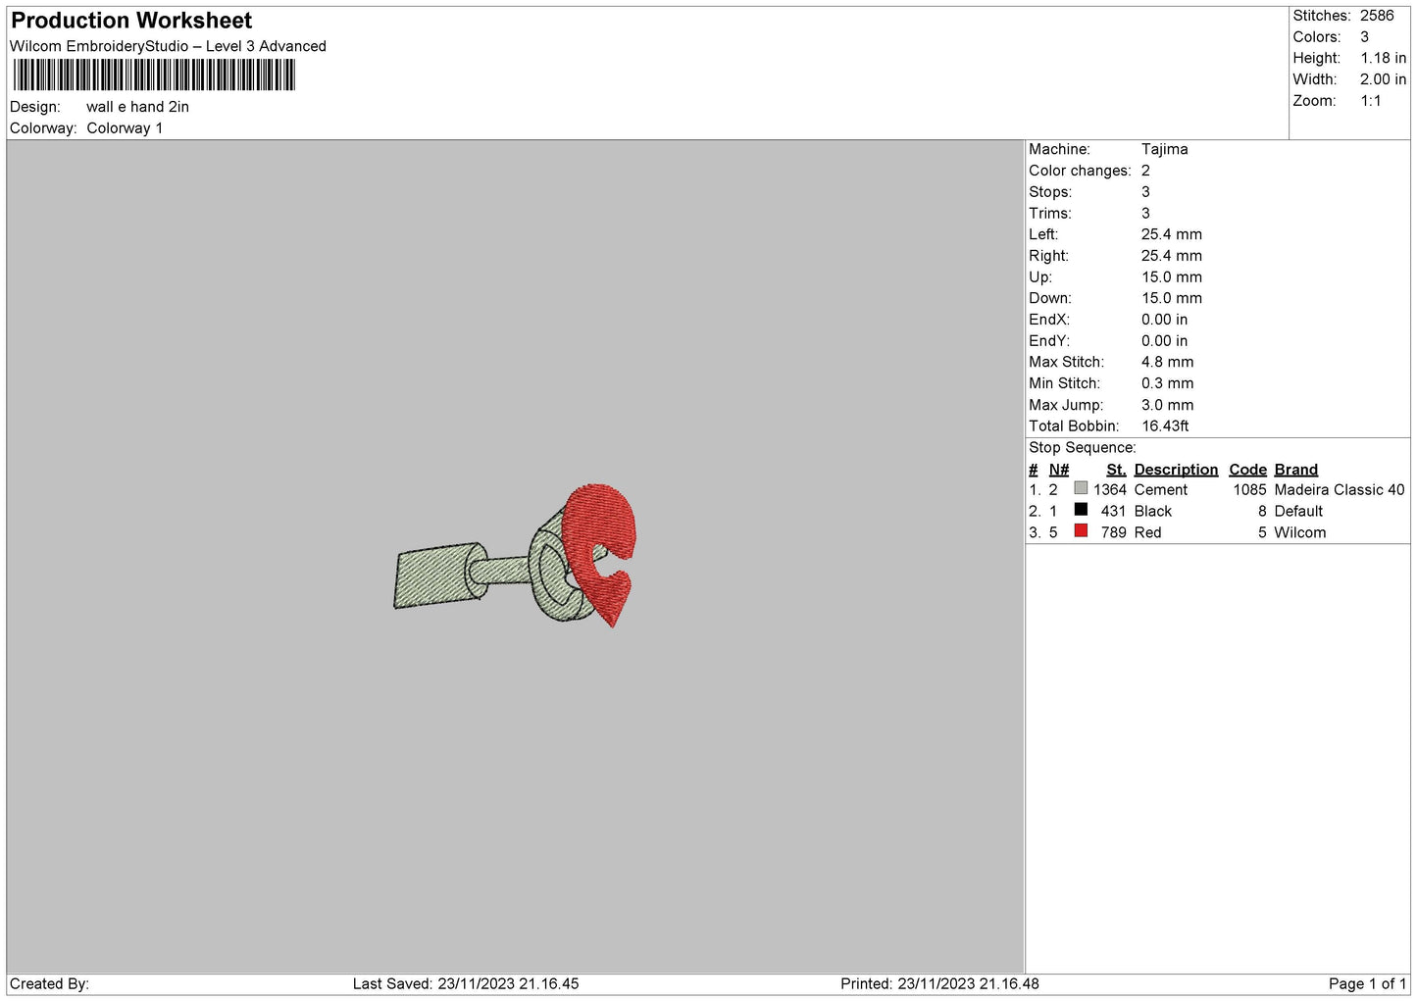Screen dimensions: 1417x1001
Task: Click the stitch count 1364
Action: click(x=1110, y=490)
